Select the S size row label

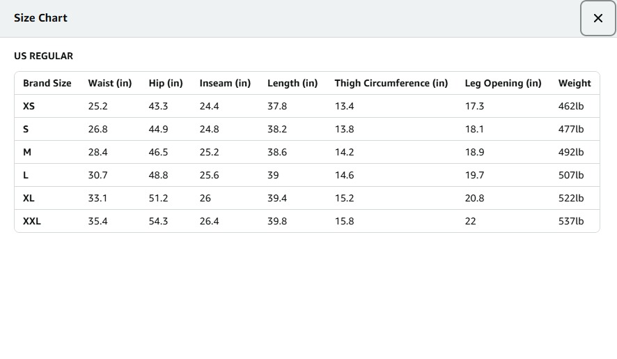point(26,129)
